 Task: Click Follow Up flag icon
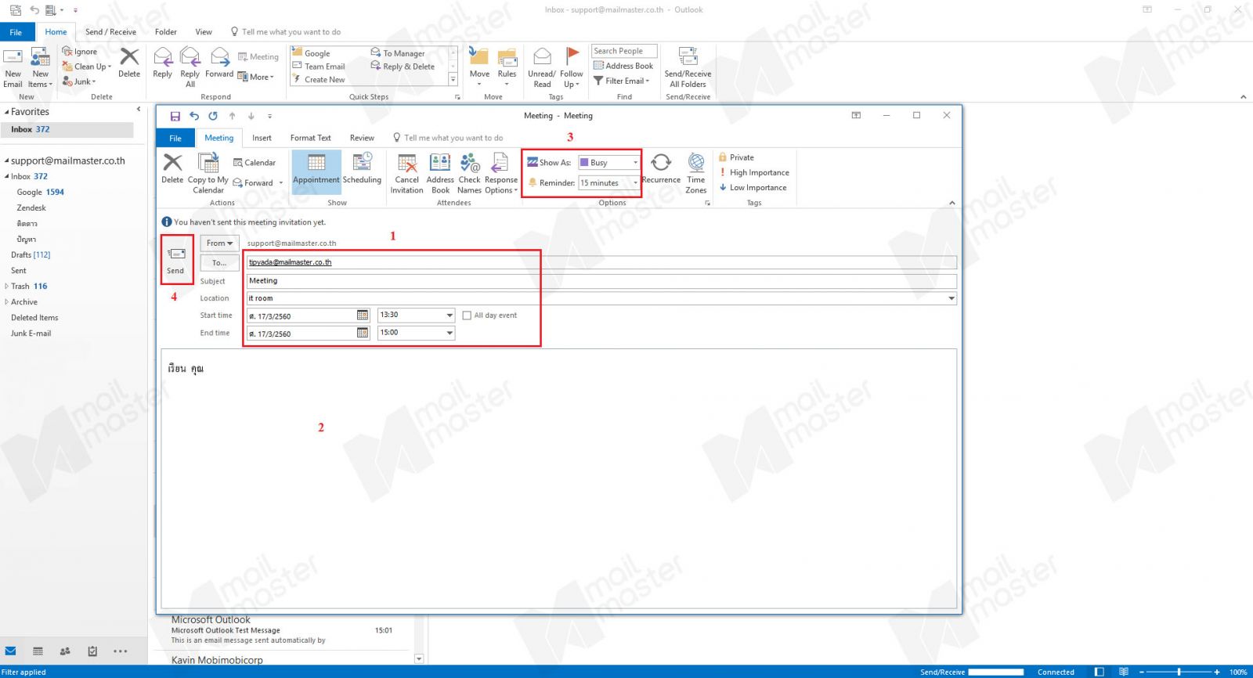point(572,68)
